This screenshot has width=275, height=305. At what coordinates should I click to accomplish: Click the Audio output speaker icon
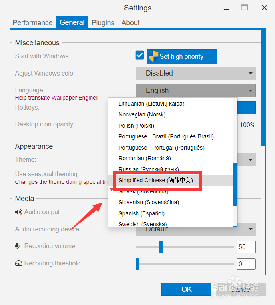[x=18, y=212]
